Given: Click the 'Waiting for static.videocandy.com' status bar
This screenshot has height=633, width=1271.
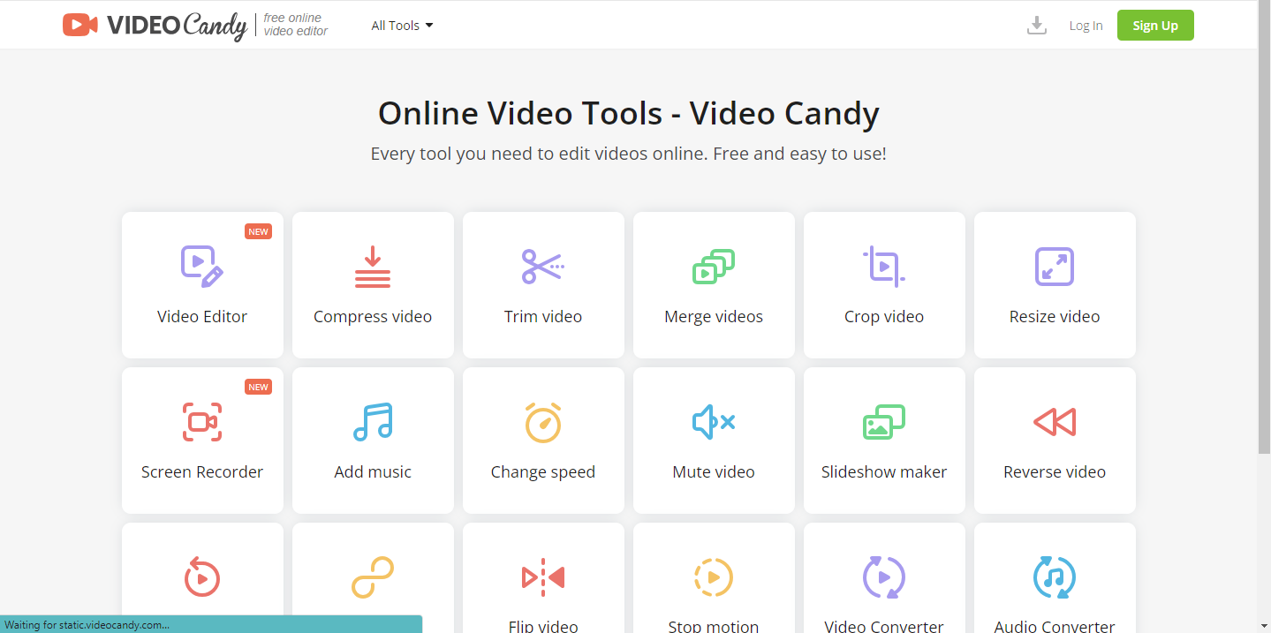Looking at the screenshot, I should point(211,624).
